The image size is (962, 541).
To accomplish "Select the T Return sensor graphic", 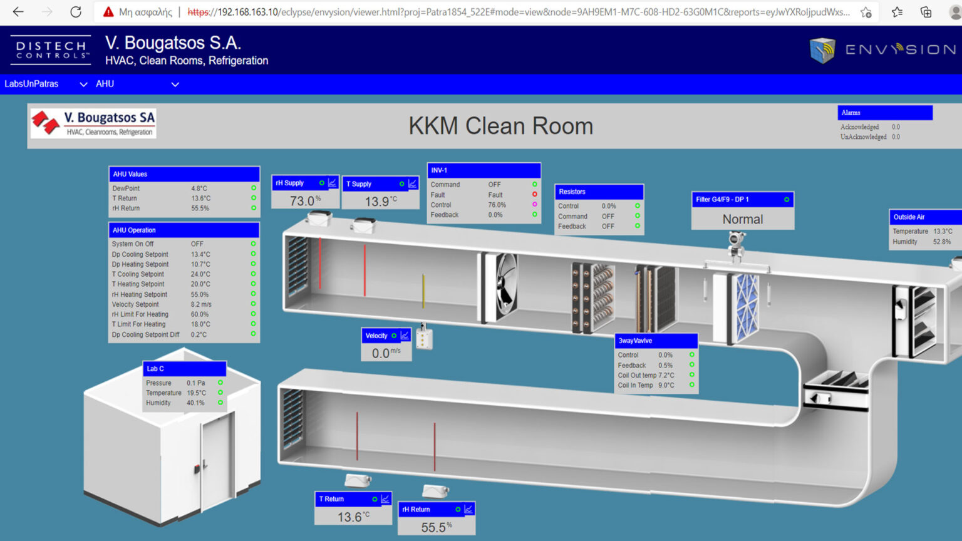I will coord(358,480).
